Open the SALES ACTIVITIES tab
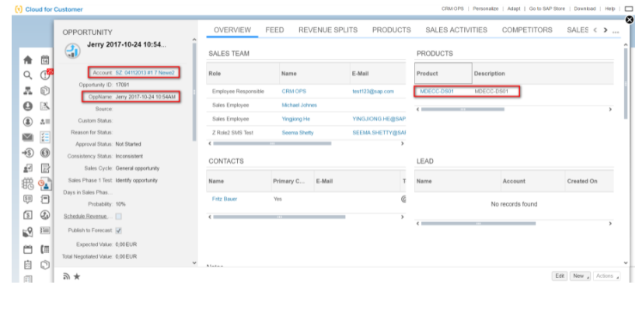639x309 pixels. (x=456, y=30)
